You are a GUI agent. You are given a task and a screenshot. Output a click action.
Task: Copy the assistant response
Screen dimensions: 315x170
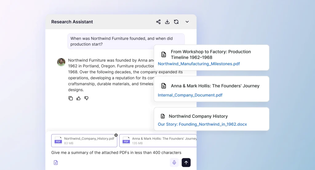point(70,98)
